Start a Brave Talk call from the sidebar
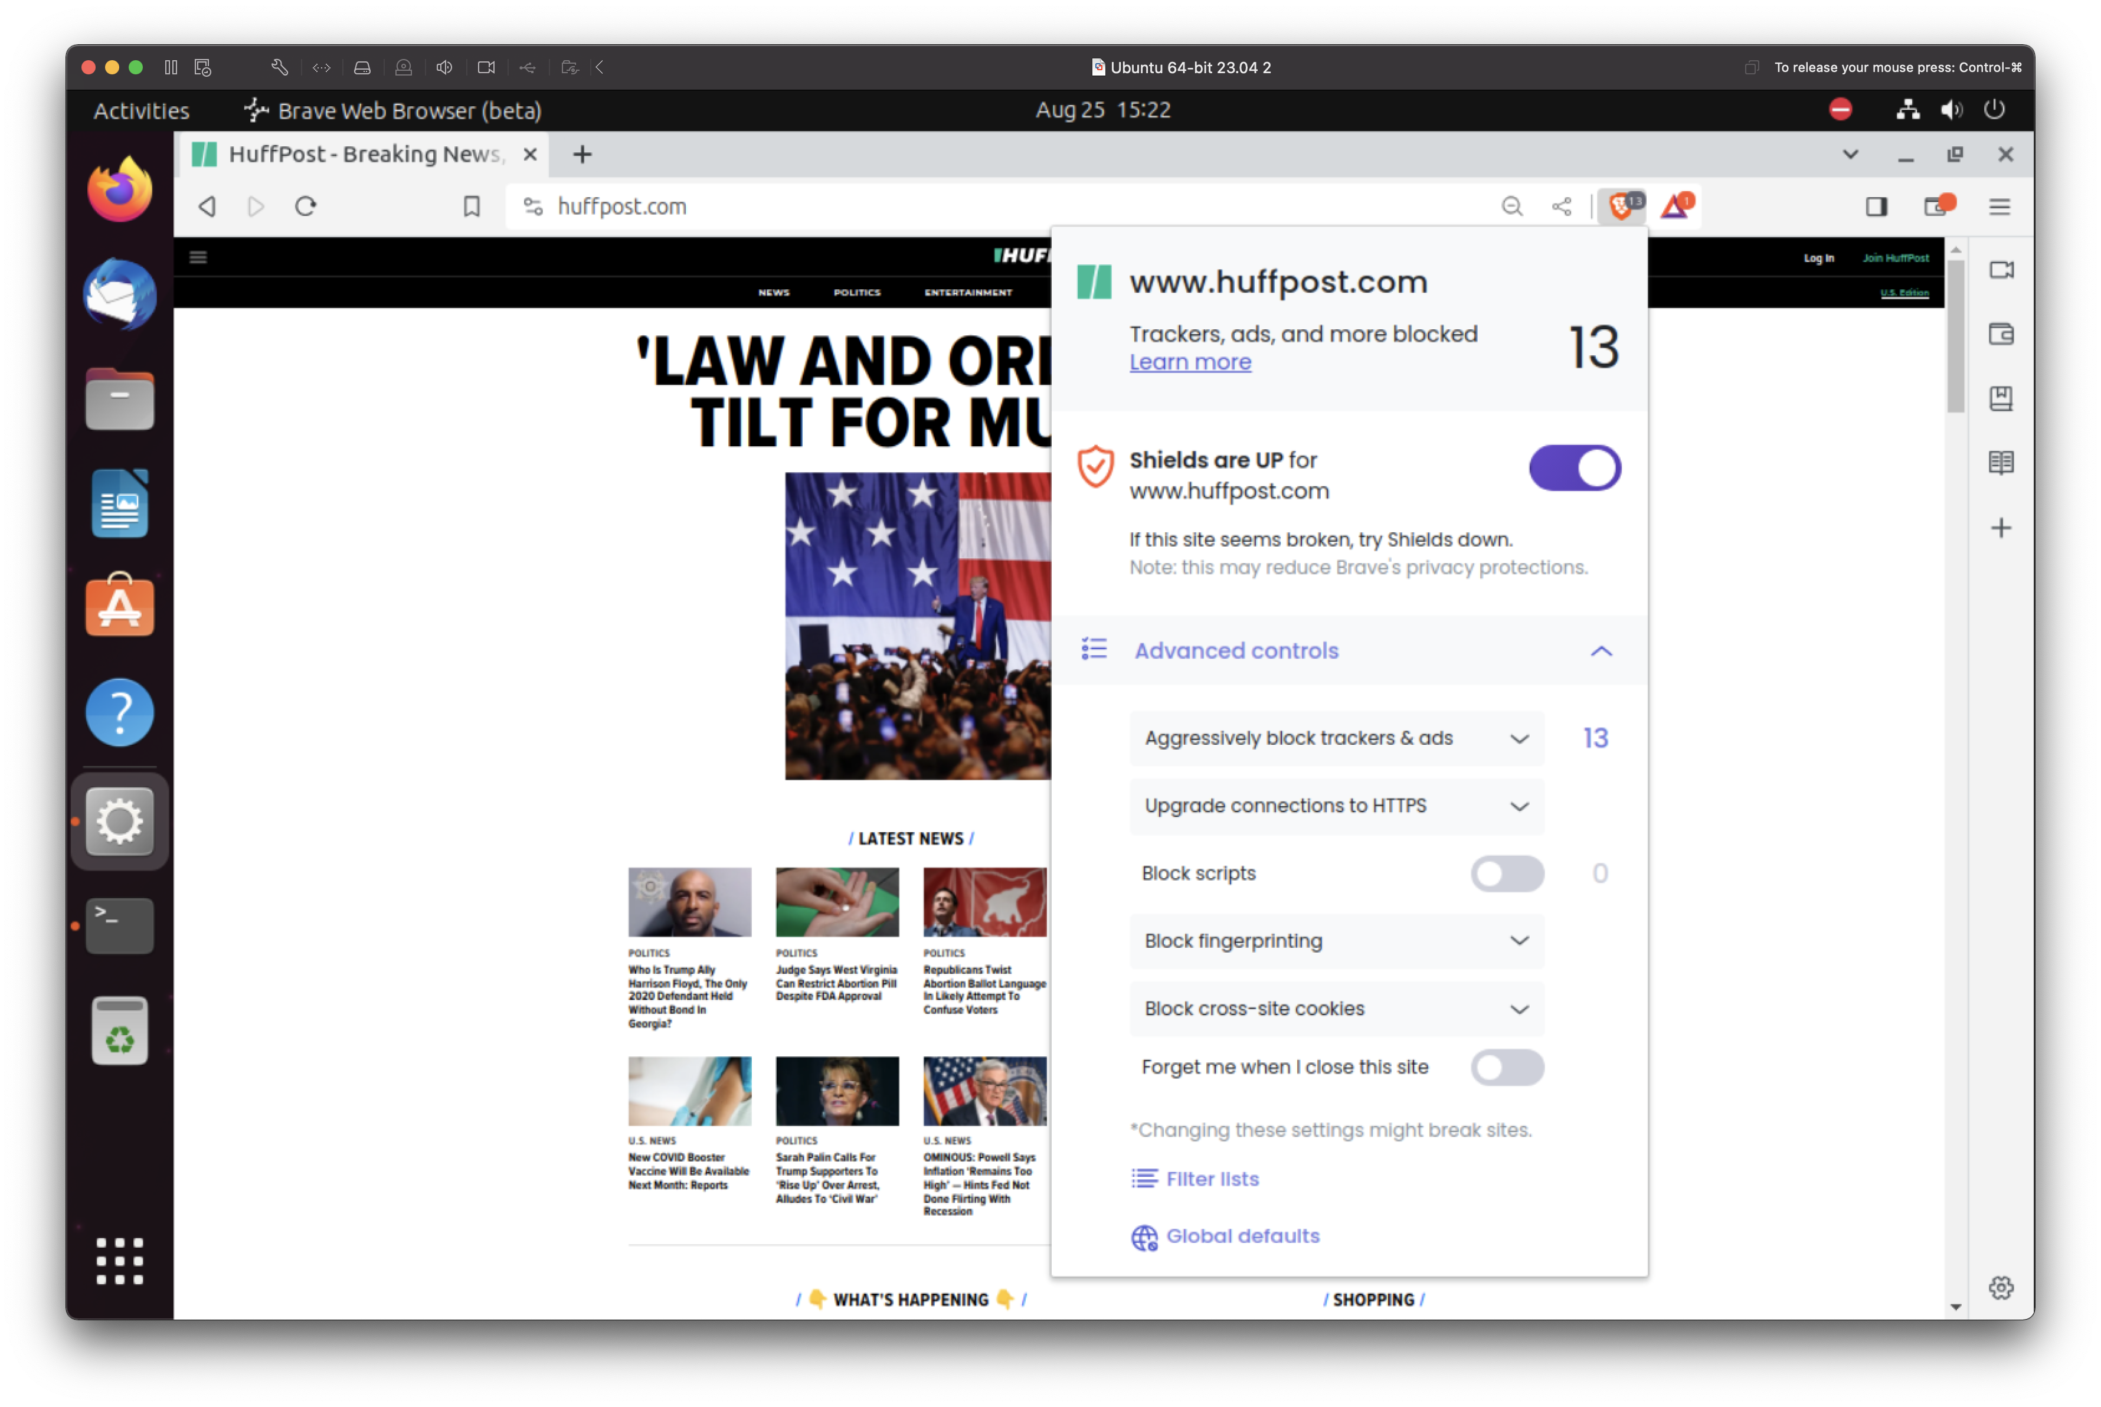The image size is (2101, 1407). coord(2001,269)
